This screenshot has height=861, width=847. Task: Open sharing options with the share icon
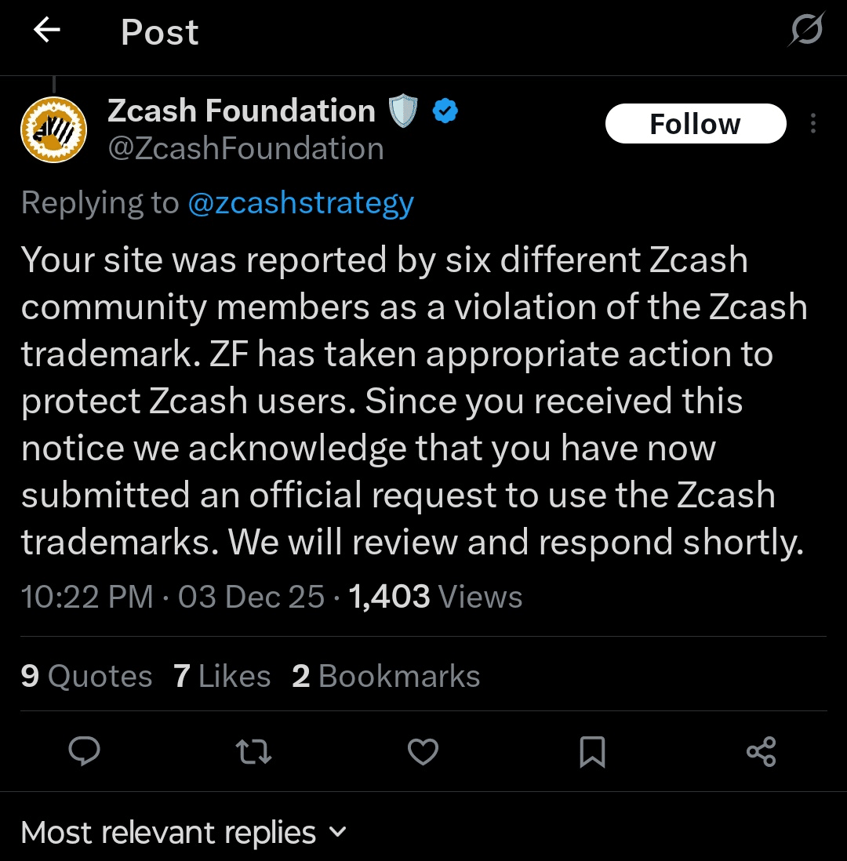(x=761, y=752)
